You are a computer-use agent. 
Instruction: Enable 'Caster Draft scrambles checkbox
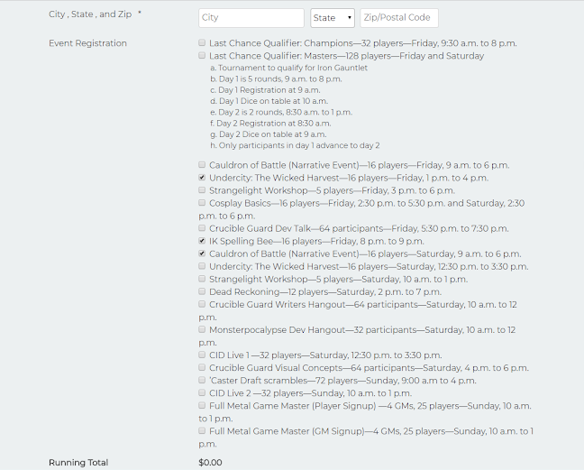[x=202, y=381]
